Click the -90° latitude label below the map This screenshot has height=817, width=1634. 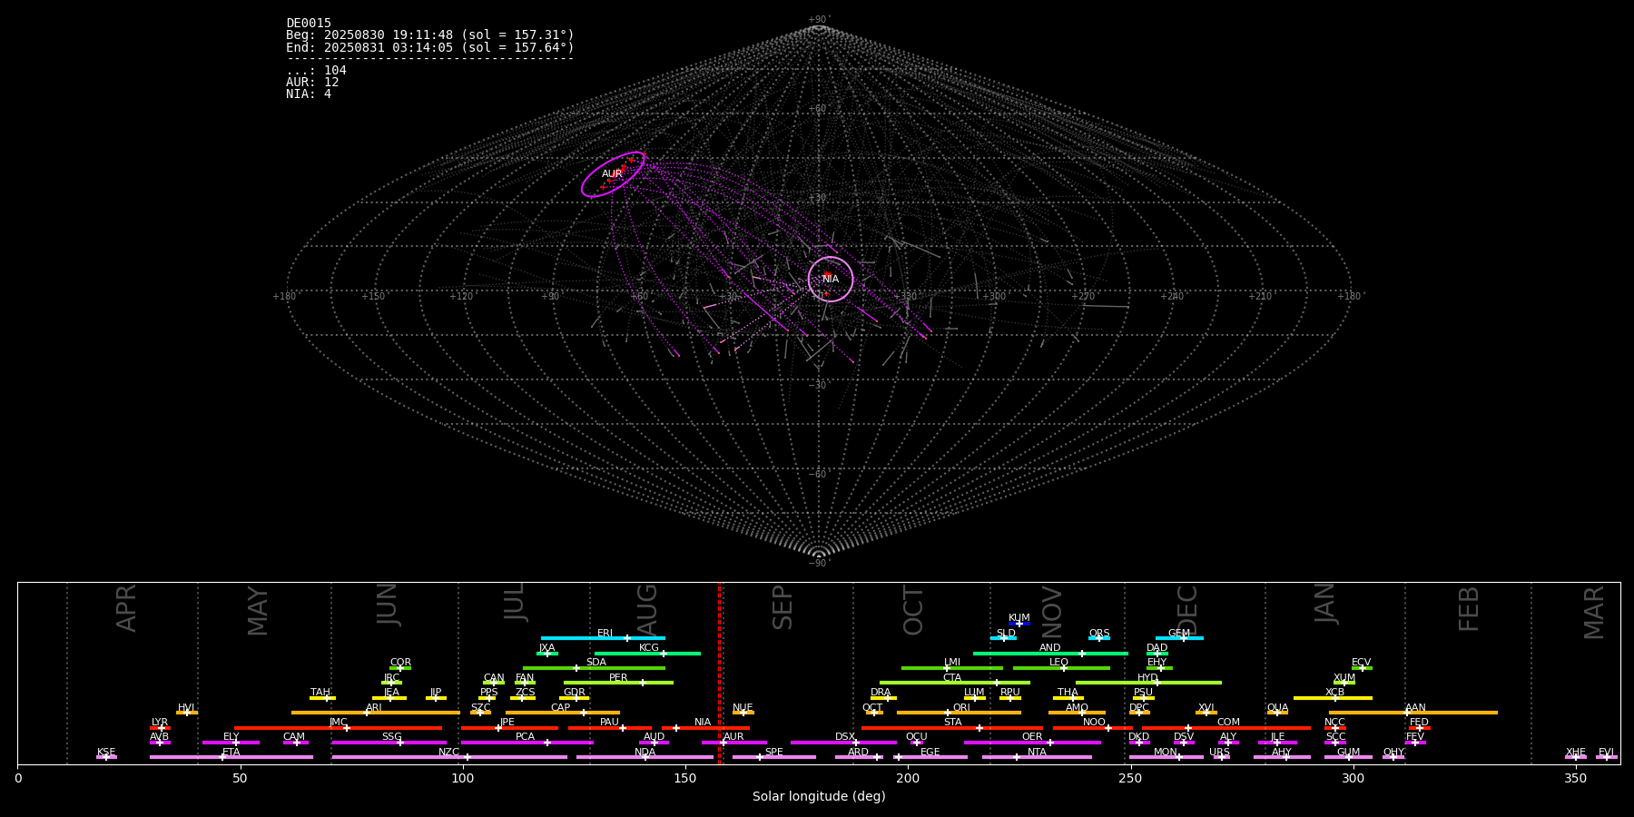819,564
